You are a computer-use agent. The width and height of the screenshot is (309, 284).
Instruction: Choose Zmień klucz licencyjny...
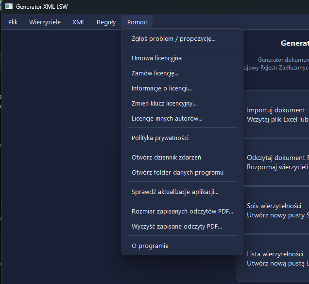pos(183,104)
